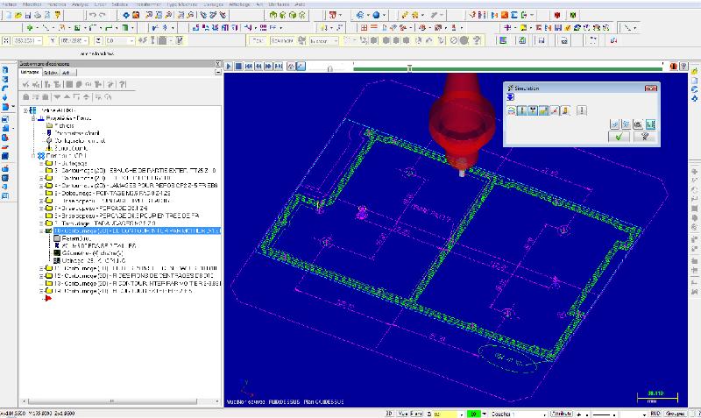Start the toolpath simulation playback
The width and height of the screenshot is (701, 418).
click(229, 67)
